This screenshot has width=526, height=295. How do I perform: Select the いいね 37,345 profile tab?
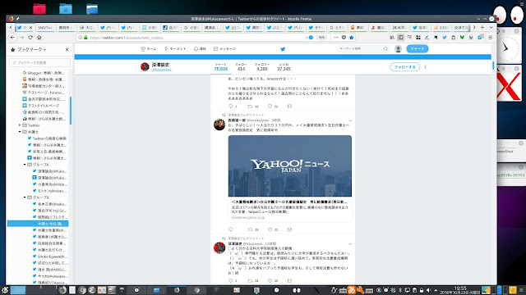pos(284,67)
